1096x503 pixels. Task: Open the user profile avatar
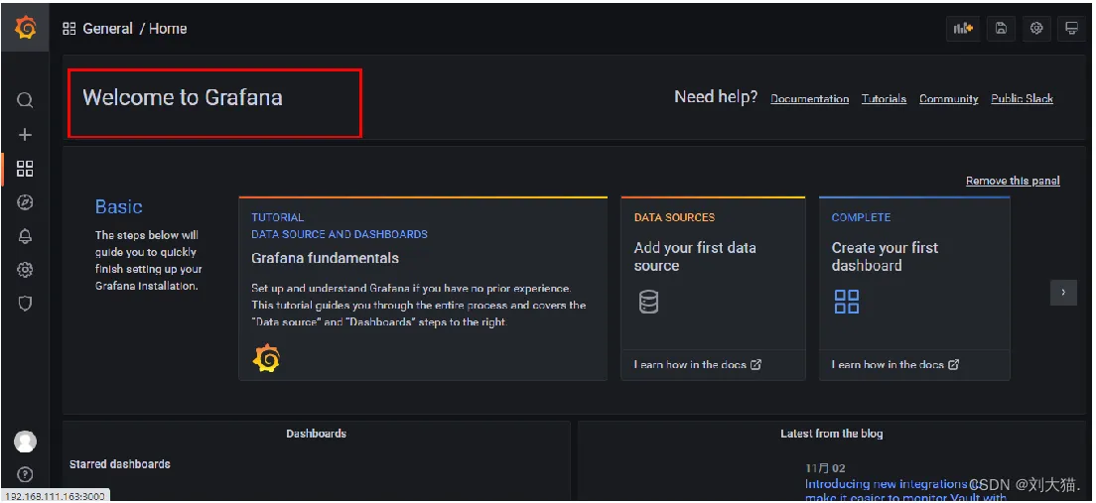pyautogui.click(x=25, y=441)
